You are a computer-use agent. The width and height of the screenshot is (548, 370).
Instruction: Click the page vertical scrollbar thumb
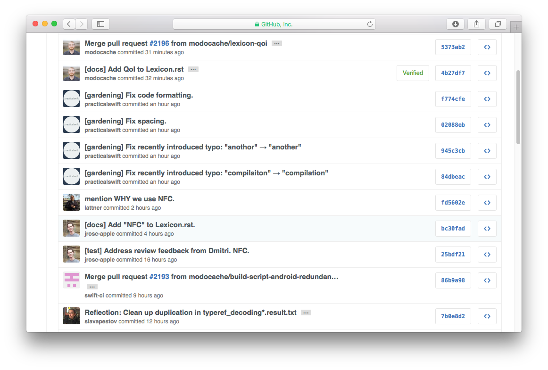(x=518, y=107)
